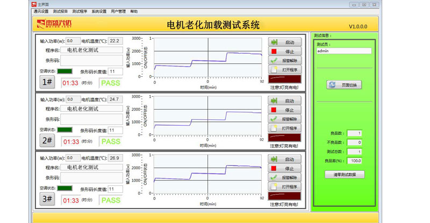The image size is (430, 223).
Task: Click station 1# 条形码 barcode input field
Action: tap(91, 61)
